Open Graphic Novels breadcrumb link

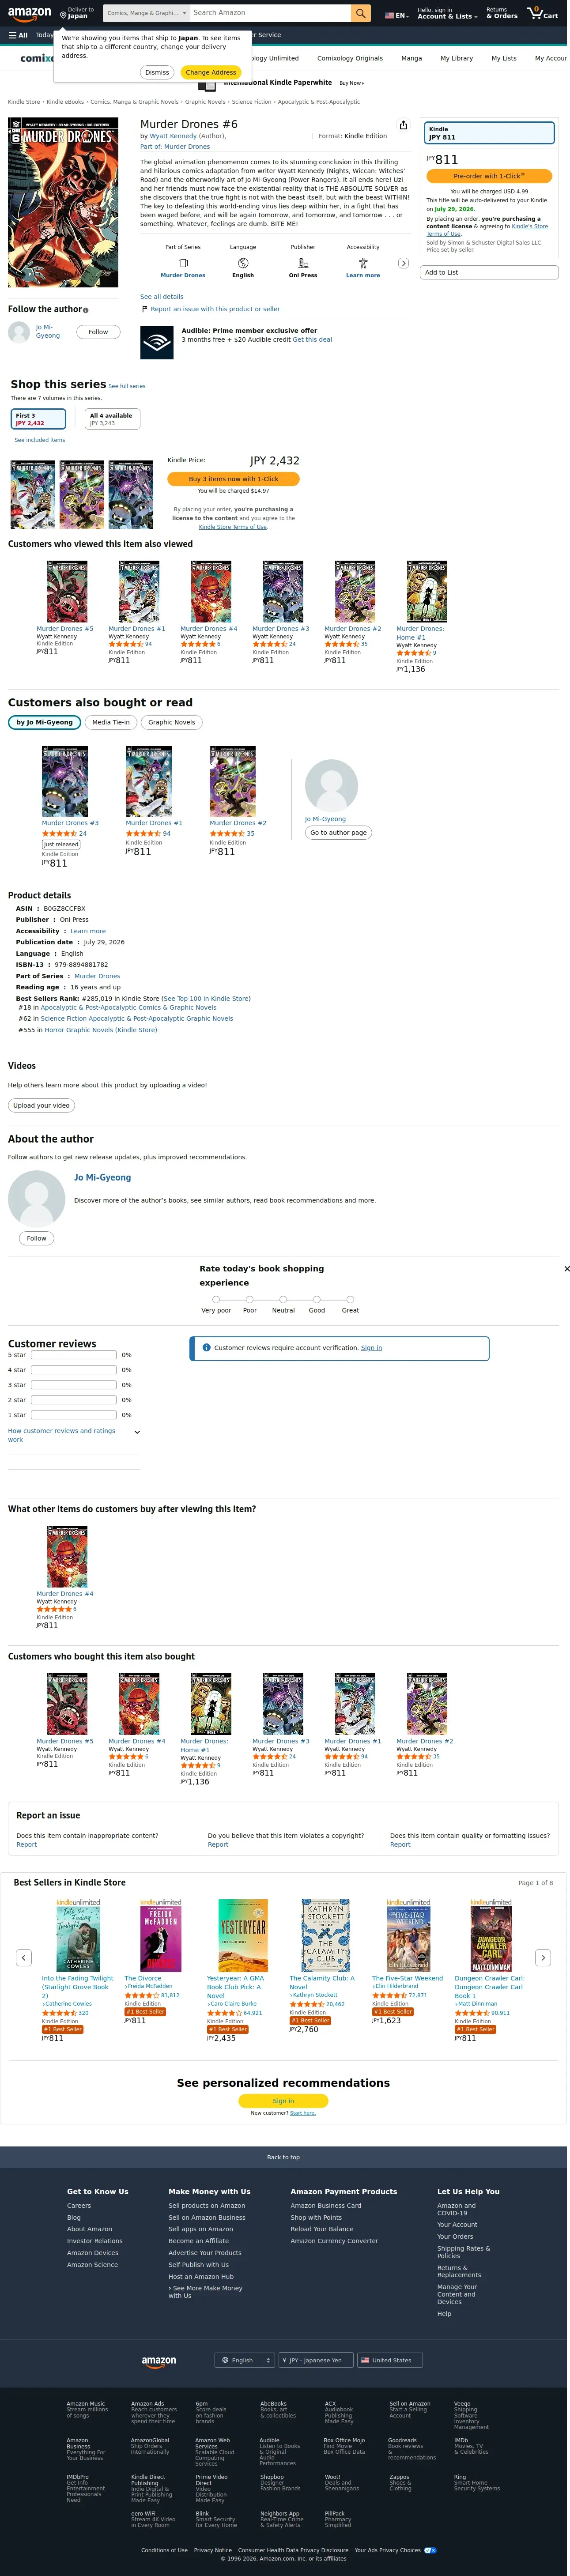[205, 102]
